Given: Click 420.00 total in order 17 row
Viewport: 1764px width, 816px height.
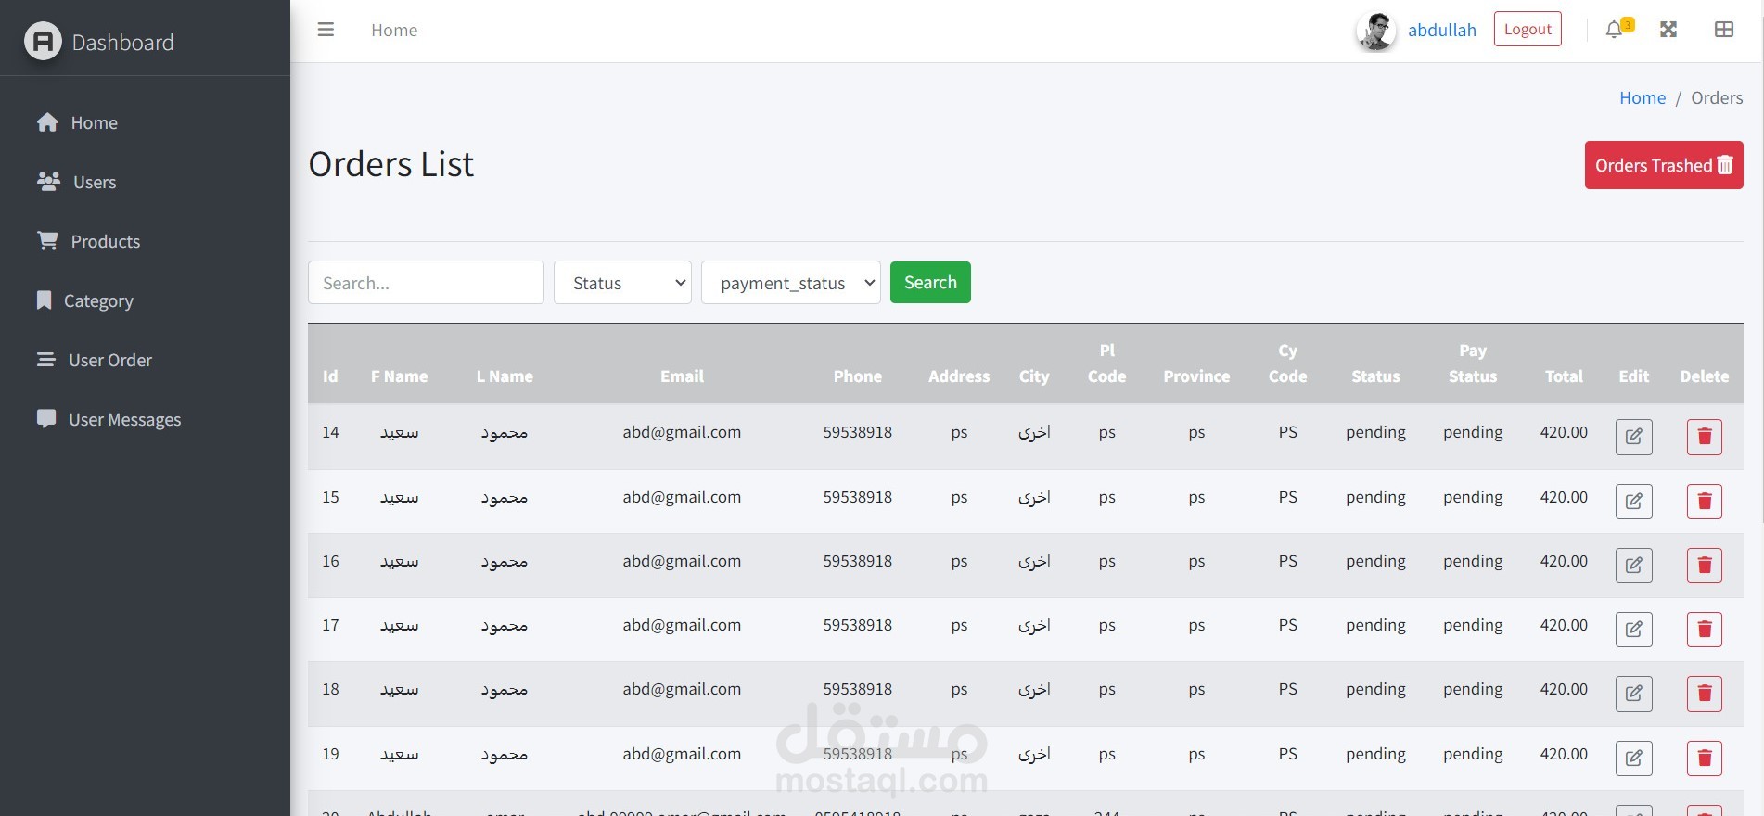Looking at the screenshot, I should (1564, 625).
